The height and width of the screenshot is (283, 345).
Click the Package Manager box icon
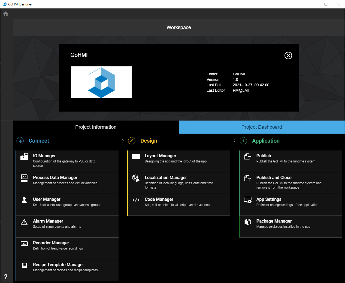pyautogui.click(x=247, y=222)
